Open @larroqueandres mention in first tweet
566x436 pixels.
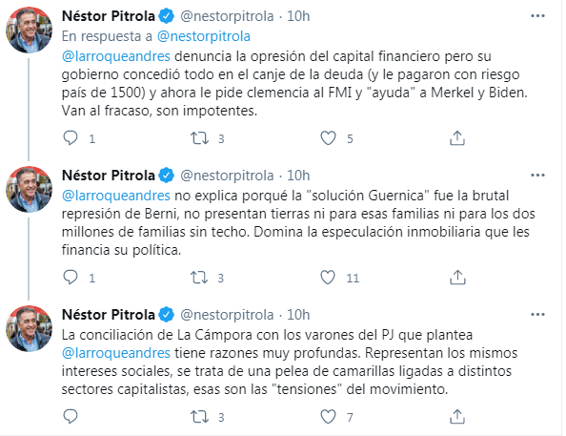[x=116, y=56]
